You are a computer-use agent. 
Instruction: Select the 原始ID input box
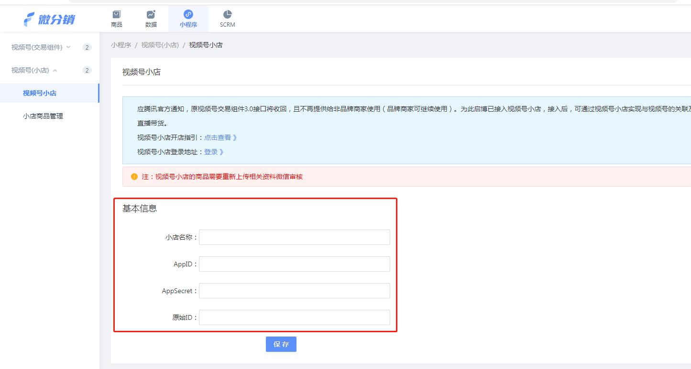click(294, 317)
